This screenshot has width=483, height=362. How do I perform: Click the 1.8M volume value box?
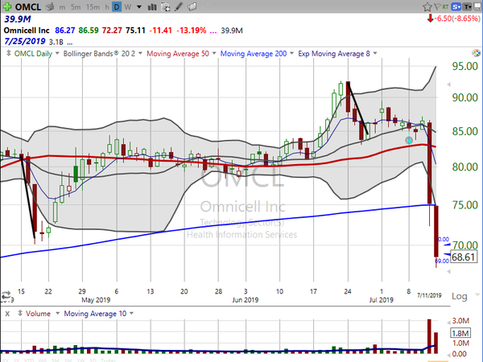tap(460, 333)
